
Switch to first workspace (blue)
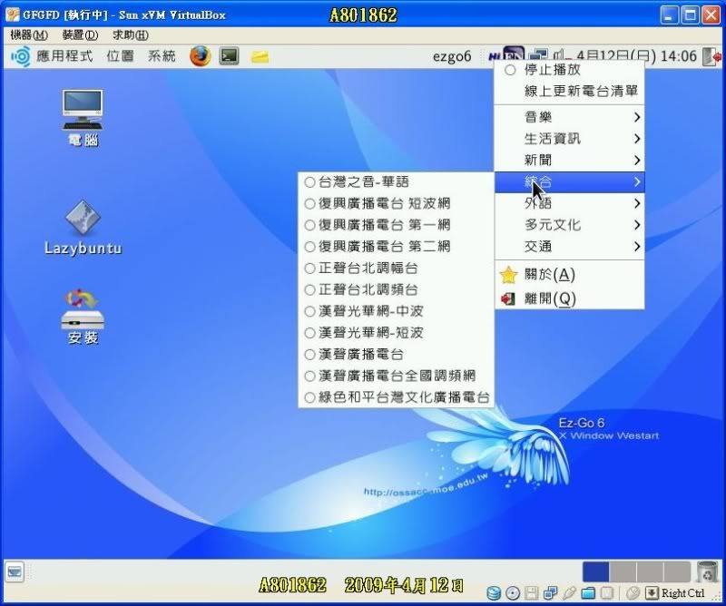coord(595,572)
